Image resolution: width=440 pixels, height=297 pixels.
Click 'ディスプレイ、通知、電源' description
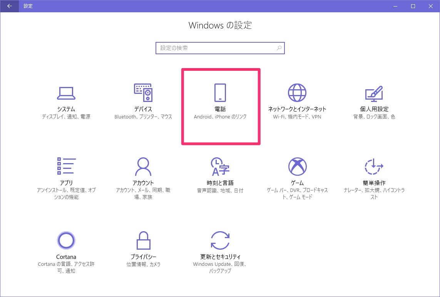[66, 117]
